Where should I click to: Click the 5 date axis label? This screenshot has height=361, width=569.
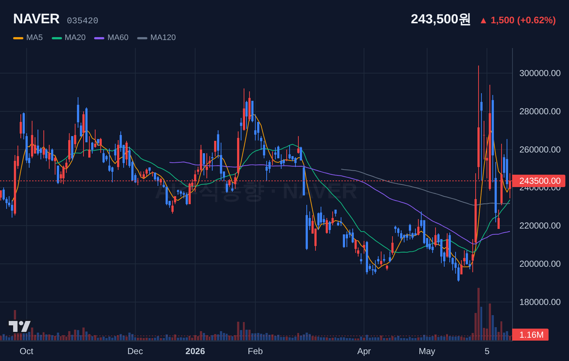click(x=487, y=351)
